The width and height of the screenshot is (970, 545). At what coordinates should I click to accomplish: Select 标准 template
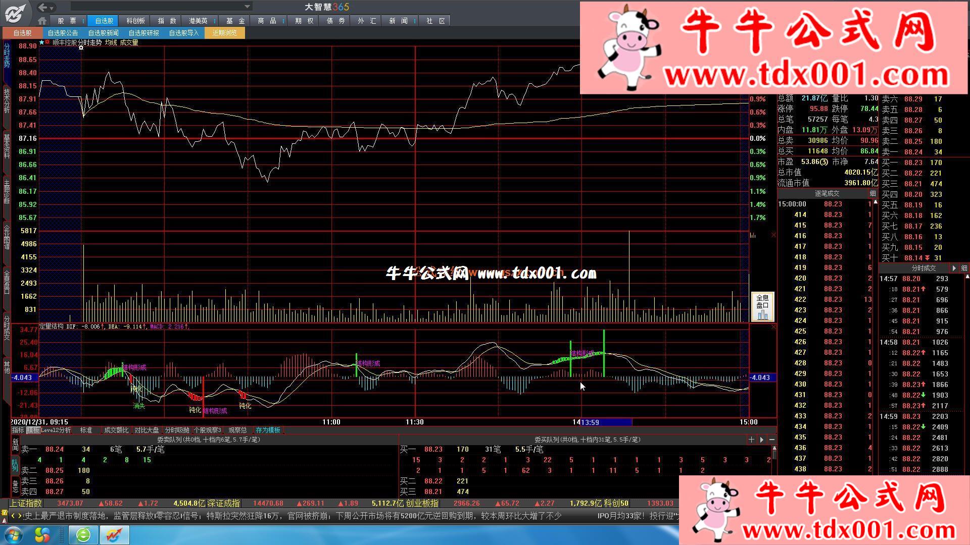click(86, 430)
